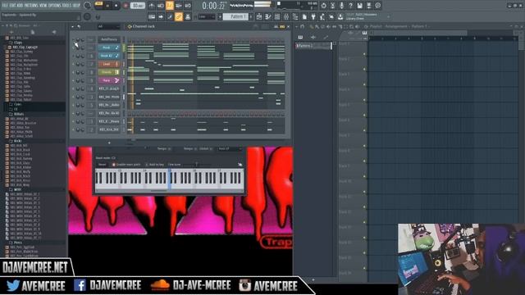Enable Disable main pitch checkbox in AutoTheory
Screen dimensions: 525x295
(114, 165)
